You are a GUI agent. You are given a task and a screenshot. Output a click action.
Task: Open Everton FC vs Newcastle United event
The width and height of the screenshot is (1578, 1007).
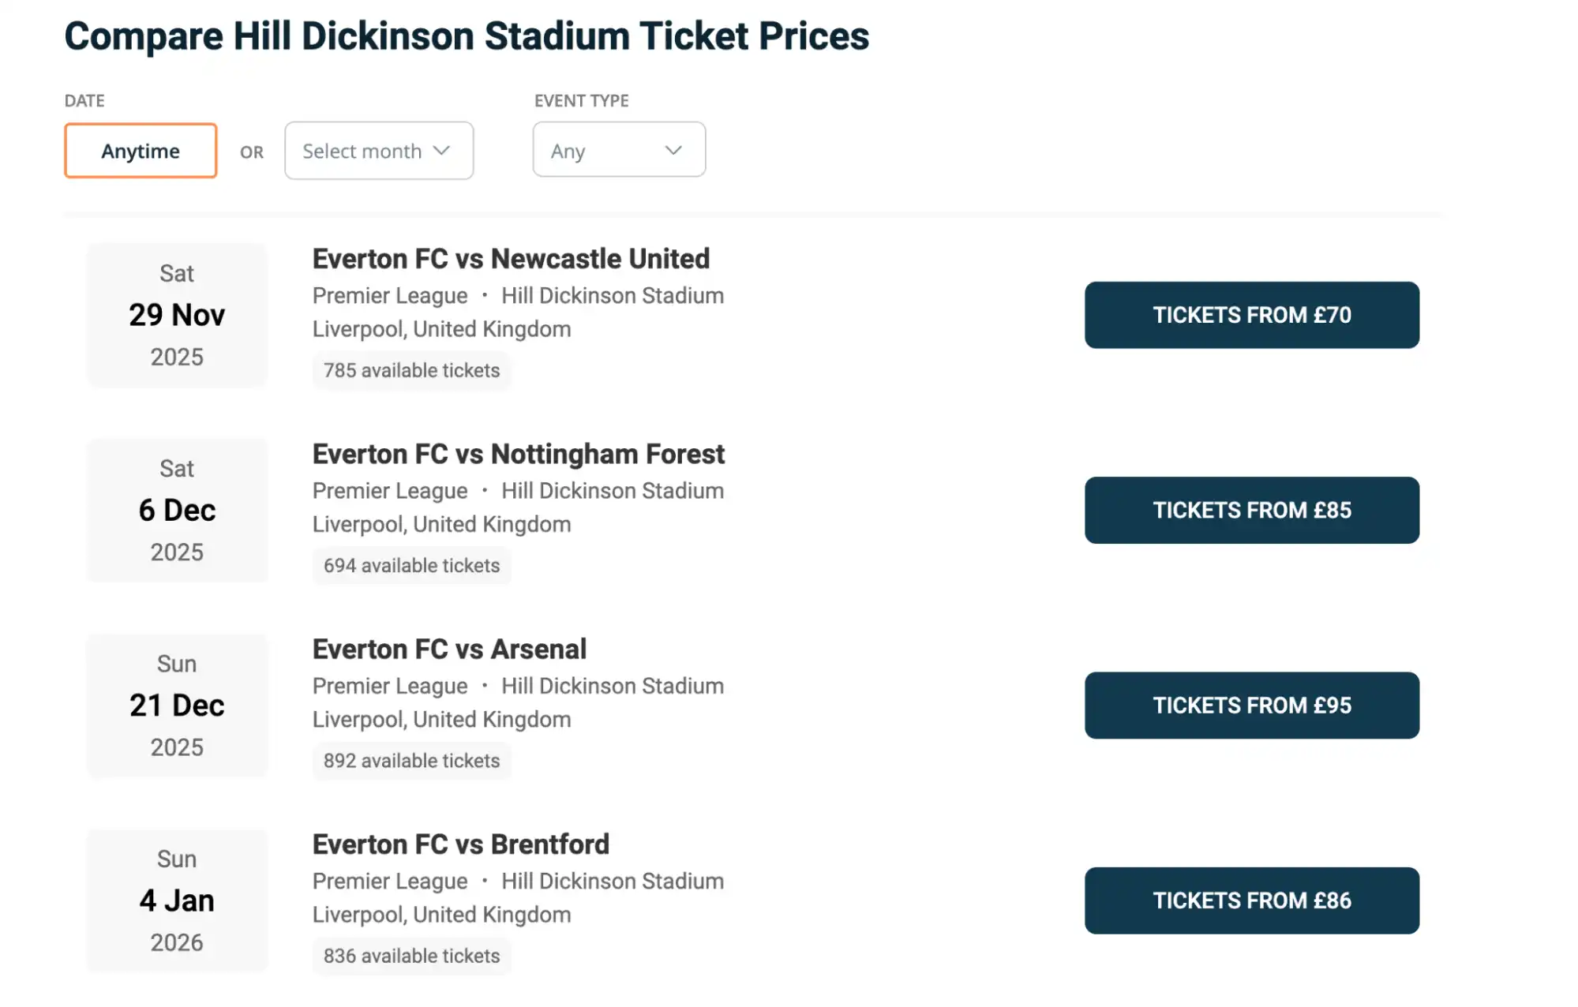click(511, 259)
